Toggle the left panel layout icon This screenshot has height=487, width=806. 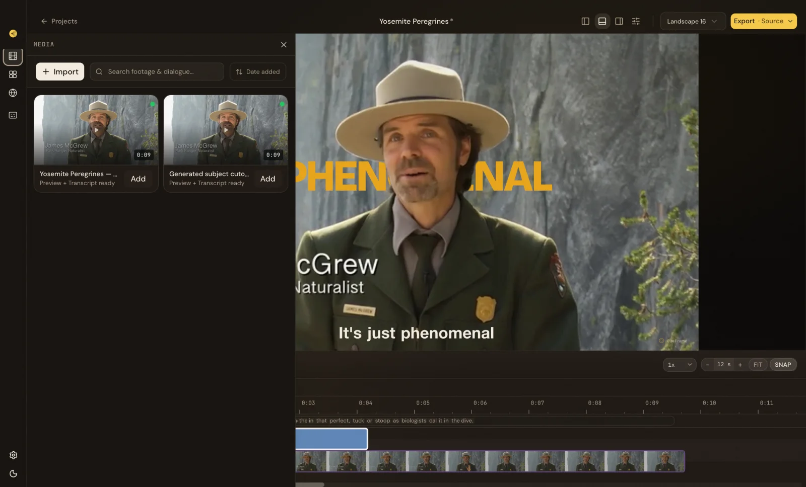tap(585, 21)
